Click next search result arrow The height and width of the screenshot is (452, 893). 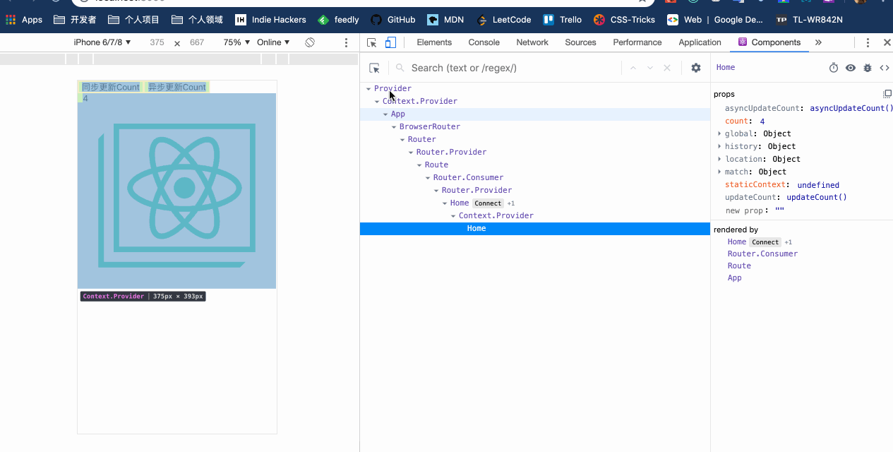[x=650, y=68]
